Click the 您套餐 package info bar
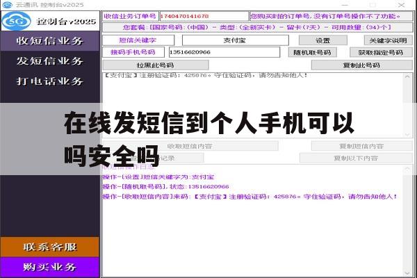The image size is (417, 278). (257, 27)
